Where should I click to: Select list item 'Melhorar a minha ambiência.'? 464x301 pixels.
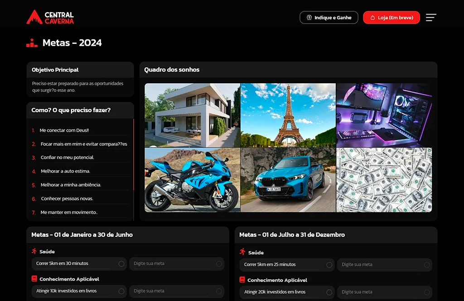[71, 185]
